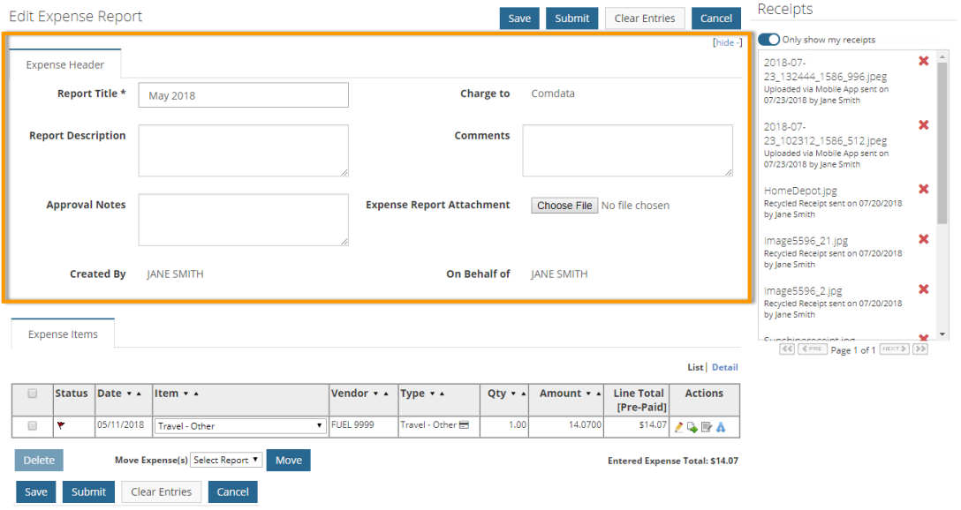
Task: Open the Select Report dropdown
Action: 227,460
